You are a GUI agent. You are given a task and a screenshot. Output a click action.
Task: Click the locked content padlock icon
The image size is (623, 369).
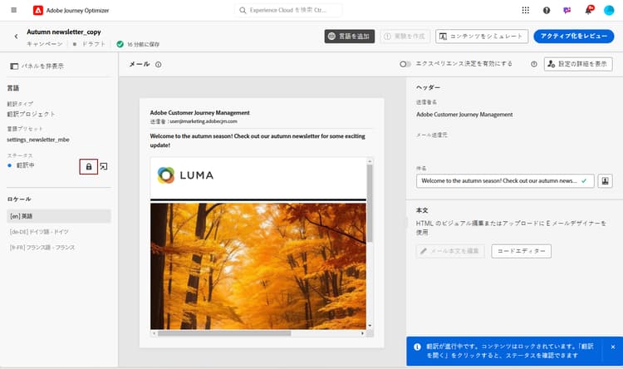point(89,166)
